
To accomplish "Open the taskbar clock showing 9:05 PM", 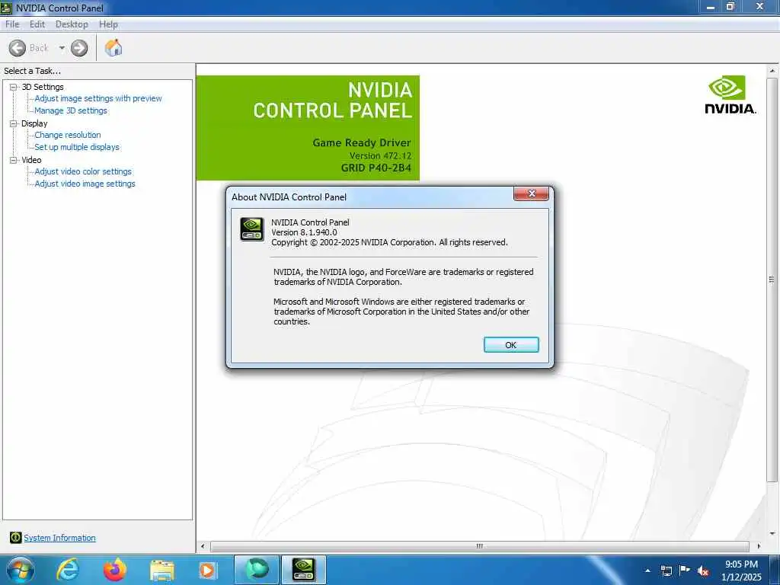I will (x=741, y=570).
